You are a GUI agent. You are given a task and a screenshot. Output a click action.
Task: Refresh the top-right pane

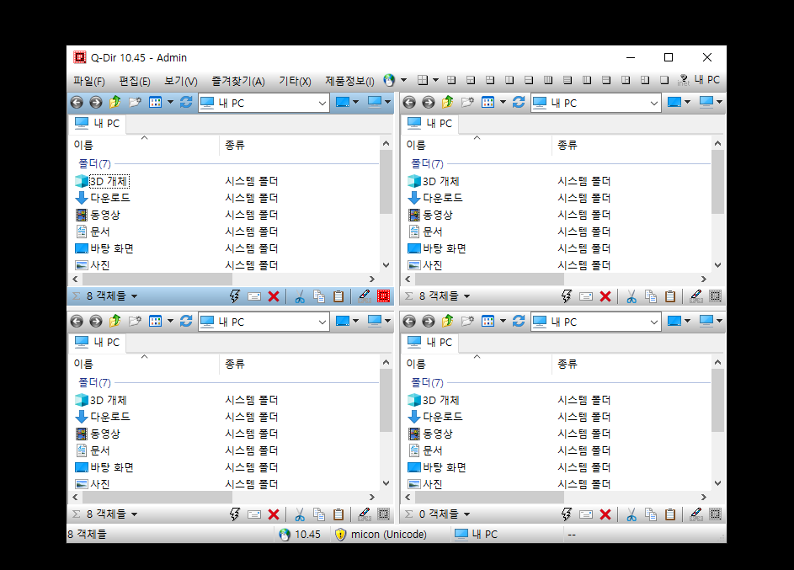point(519,102)
